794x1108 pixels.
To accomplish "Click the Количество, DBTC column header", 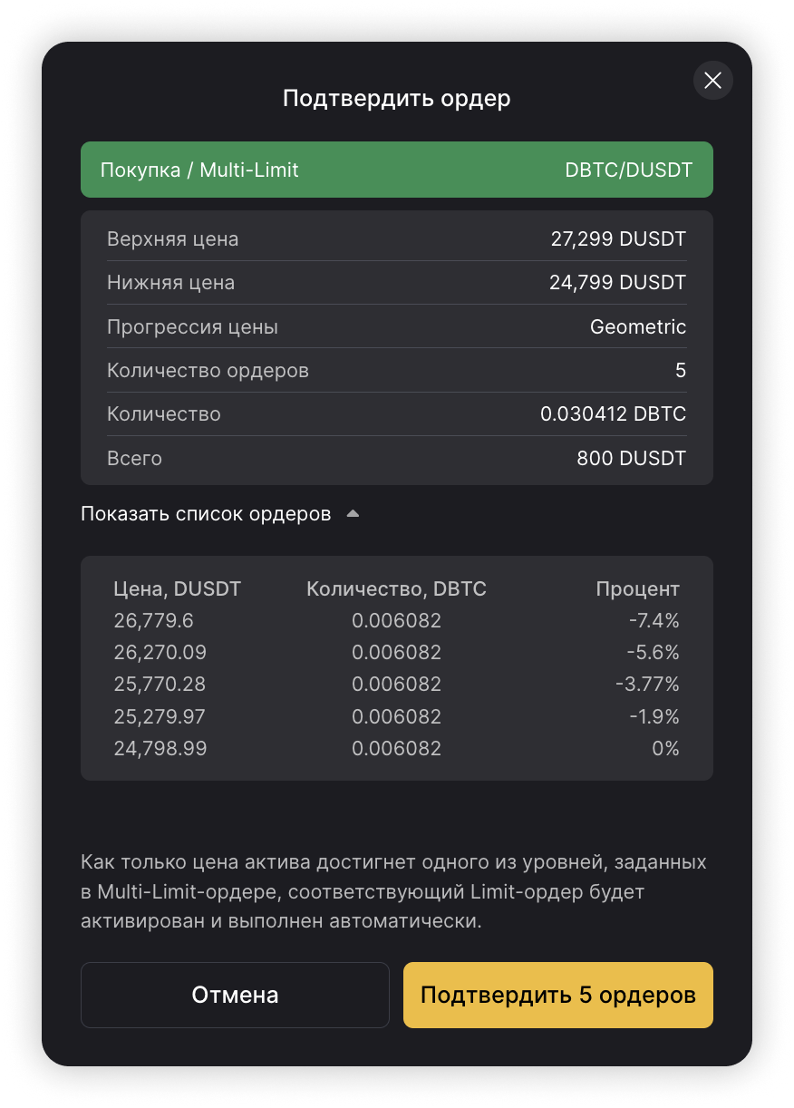I will click(x=396, y=589).
